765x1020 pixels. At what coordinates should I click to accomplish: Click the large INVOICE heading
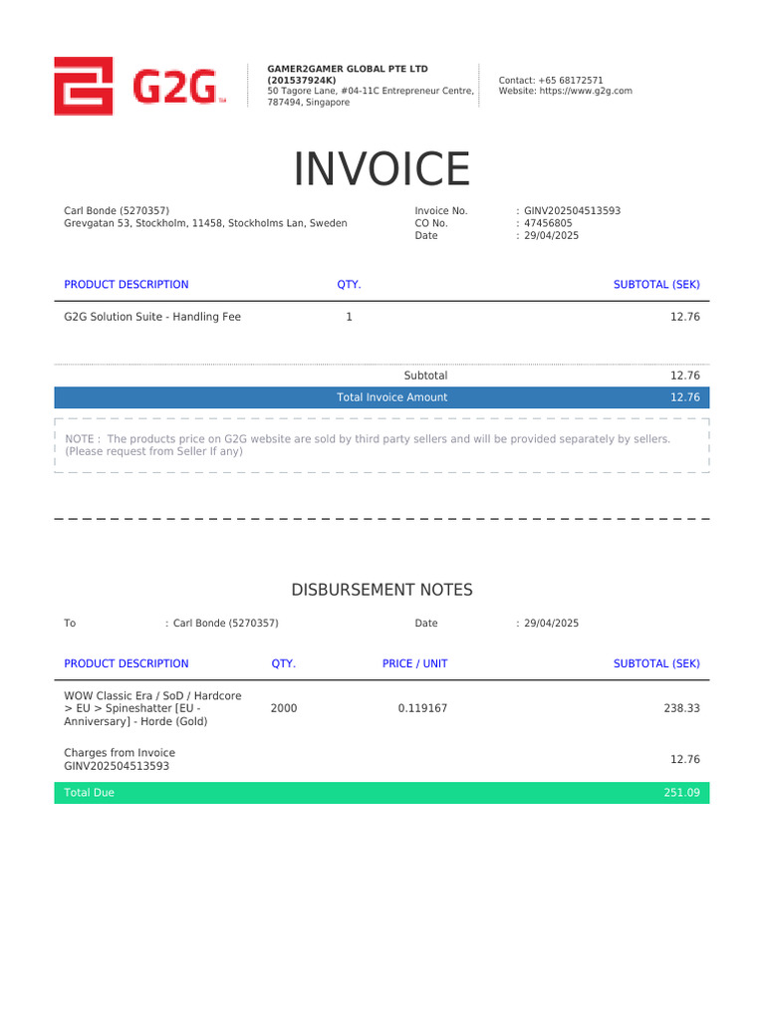click(382, 169)
